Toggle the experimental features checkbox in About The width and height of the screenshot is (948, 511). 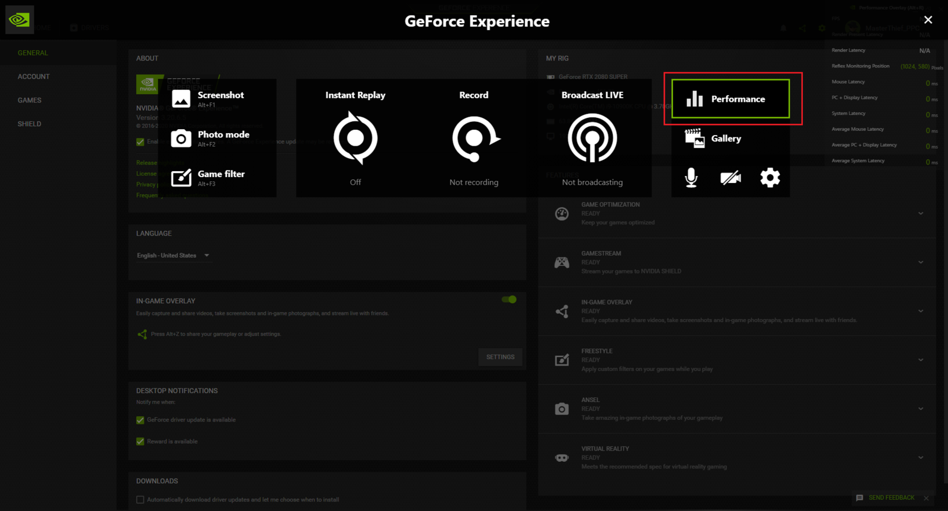click(x=140, y=142)
